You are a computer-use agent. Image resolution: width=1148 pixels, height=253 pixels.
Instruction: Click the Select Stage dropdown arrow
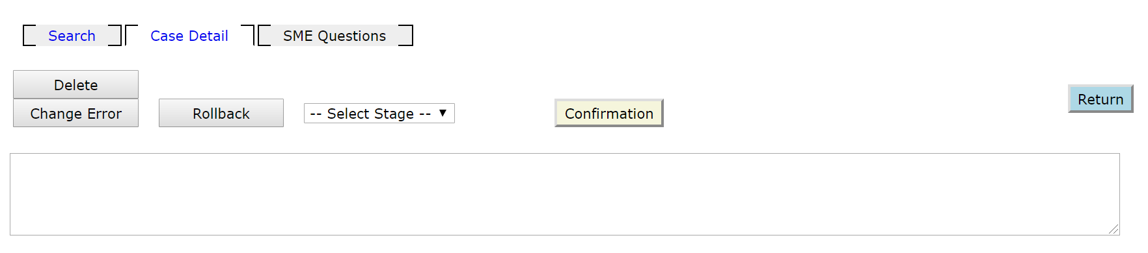(443, 113)
